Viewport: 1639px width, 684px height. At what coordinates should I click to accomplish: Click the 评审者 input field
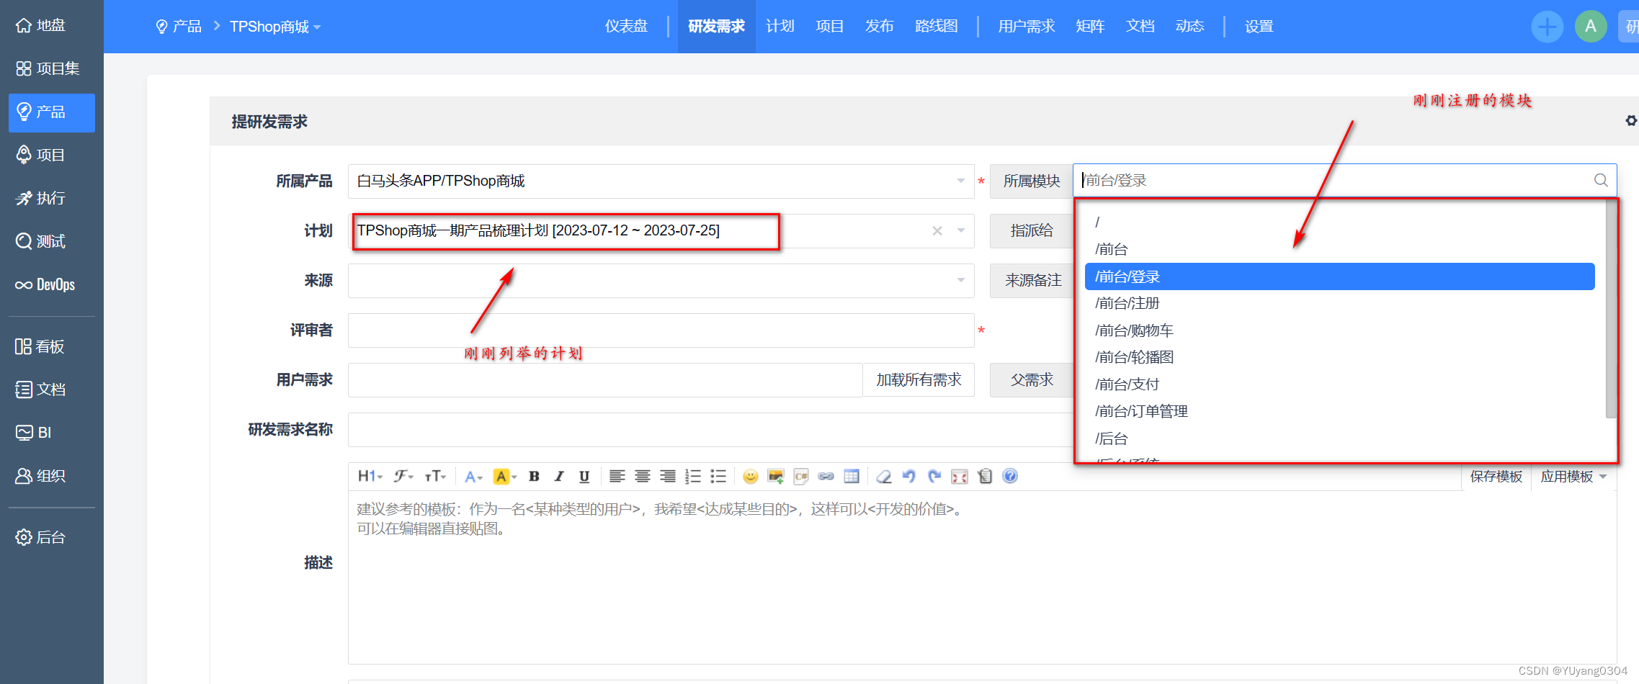point(661,330)
